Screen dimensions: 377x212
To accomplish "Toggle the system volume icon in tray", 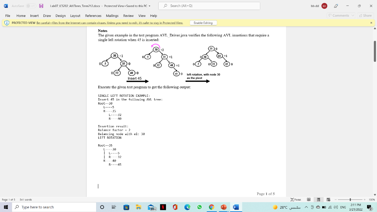I will [336, 207].
